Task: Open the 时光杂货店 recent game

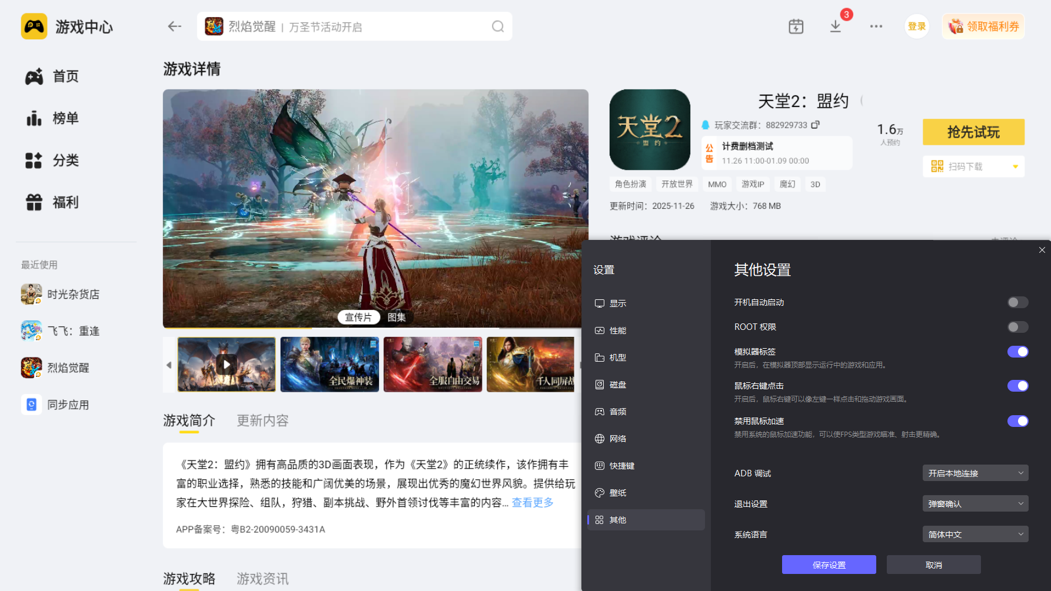Action: 61,294
